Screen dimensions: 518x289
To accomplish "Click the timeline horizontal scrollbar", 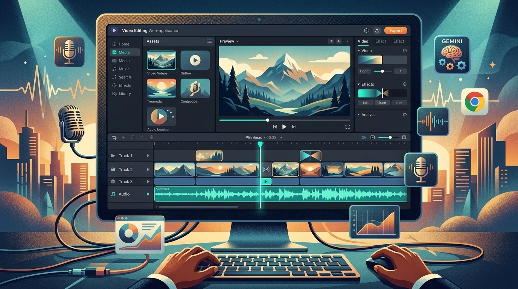I will point(198,207).
